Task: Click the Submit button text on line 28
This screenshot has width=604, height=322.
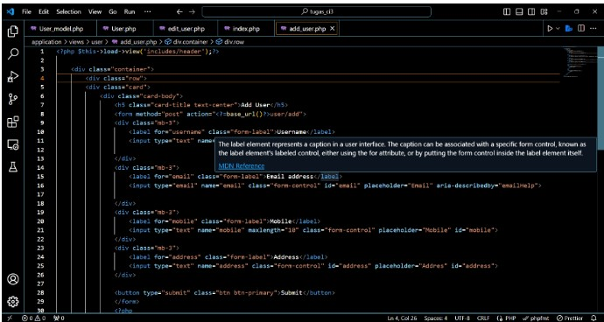Action: point(291,293)
